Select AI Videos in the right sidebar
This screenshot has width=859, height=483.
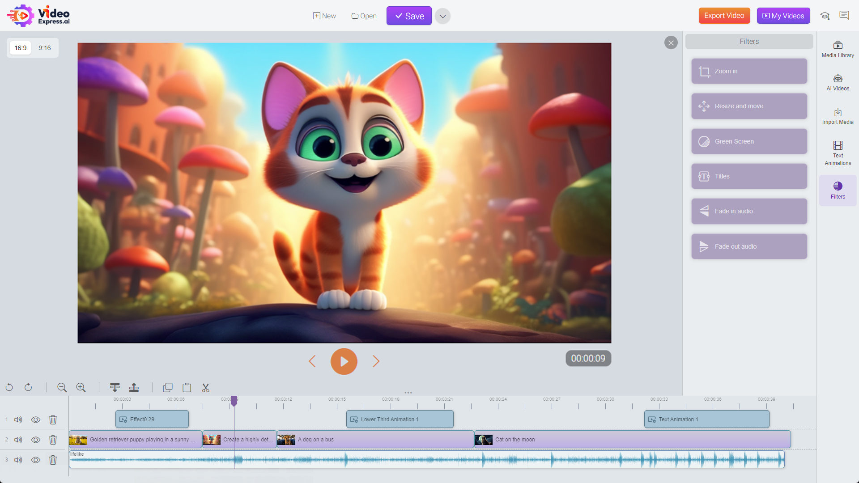(x=838, y=82)
